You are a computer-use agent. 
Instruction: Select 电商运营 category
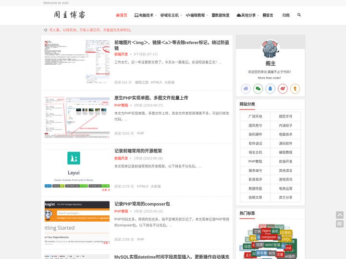coord(285,188)
